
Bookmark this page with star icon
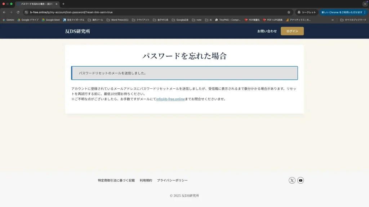[x=289, y=12]
